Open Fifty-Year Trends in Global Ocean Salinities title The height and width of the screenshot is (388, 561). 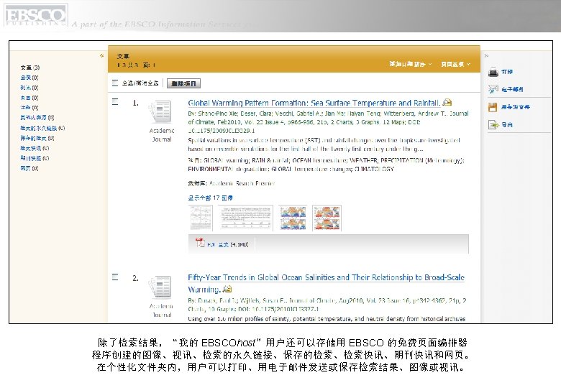326,283
